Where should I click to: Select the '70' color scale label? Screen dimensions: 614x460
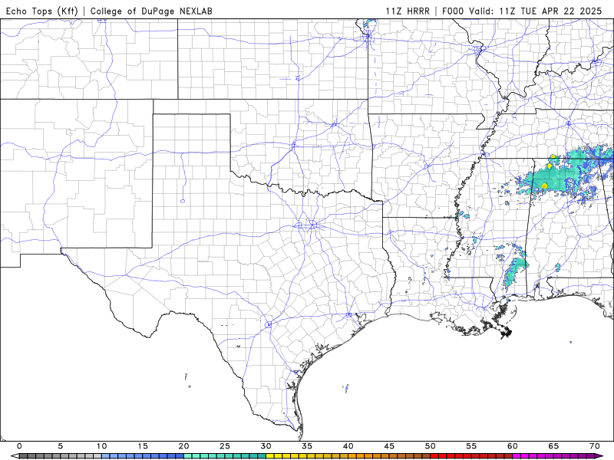coord(595,446)
